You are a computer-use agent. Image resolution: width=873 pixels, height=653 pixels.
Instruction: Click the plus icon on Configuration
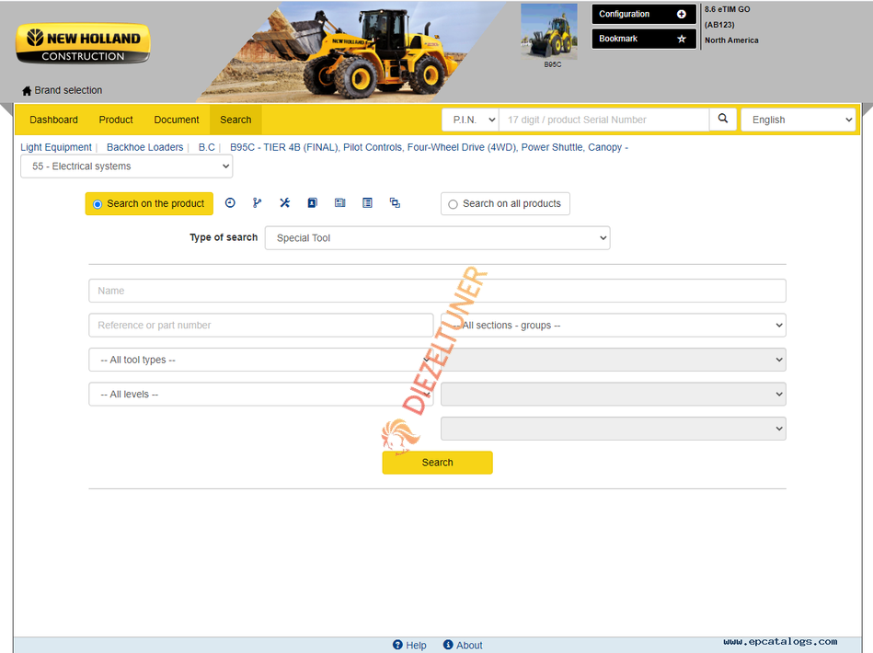point(681,14)
